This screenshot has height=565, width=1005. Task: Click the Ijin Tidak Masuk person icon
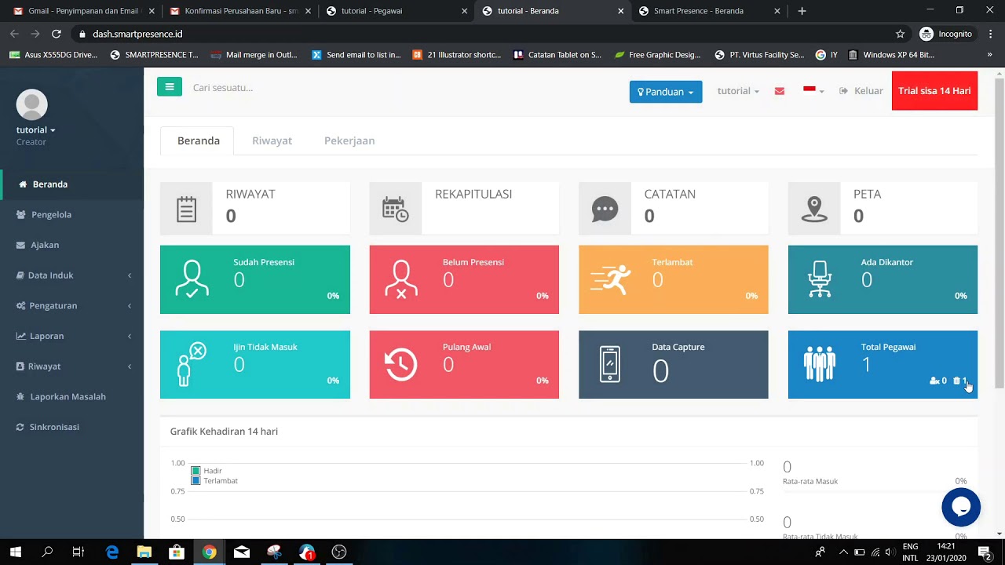point(191,364)
